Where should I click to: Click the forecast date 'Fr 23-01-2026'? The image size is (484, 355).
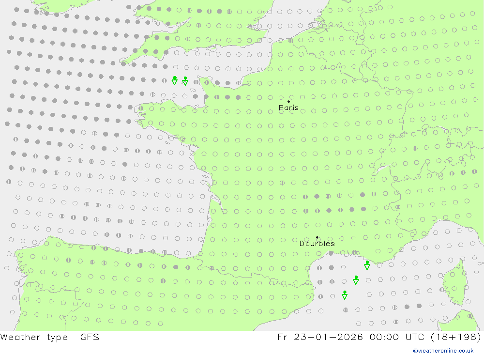click(x=320, y=337)
